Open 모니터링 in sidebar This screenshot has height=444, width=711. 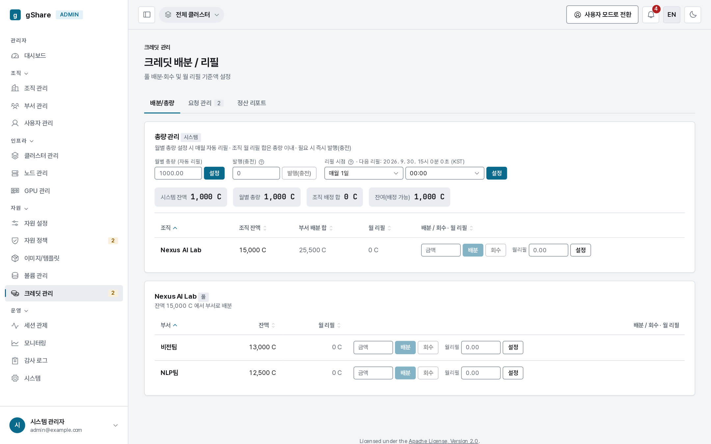click(x=64, y=343)
